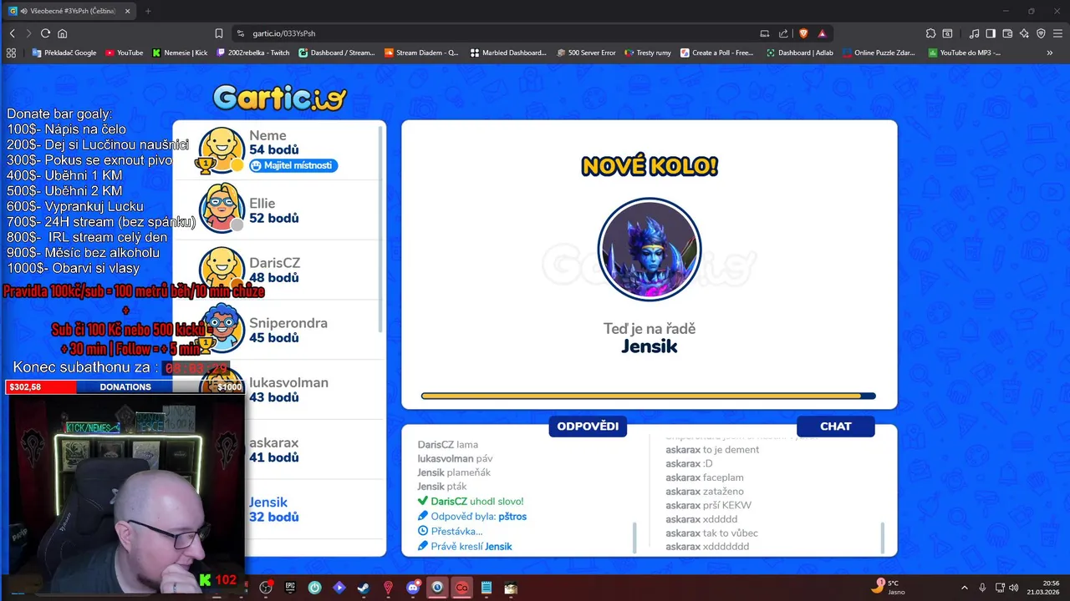The image size is (1070, 601).
Task: Click the chat panel scrollbar
Action: (x=882, y=537)
